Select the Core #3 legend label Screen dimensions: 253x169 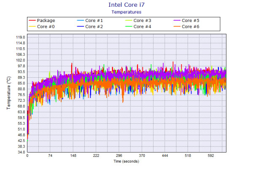[143, 21]
